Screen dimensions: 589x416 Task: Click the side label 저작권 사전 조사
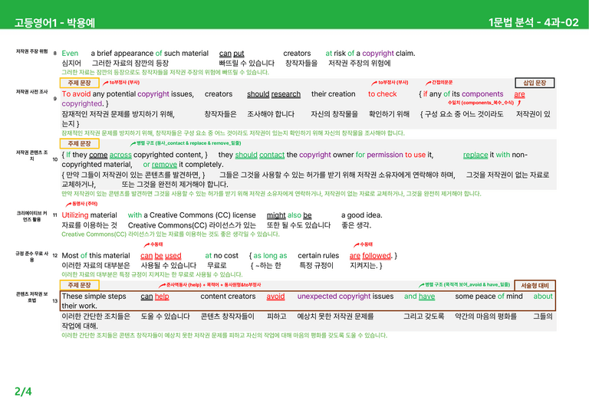[32, 92]
